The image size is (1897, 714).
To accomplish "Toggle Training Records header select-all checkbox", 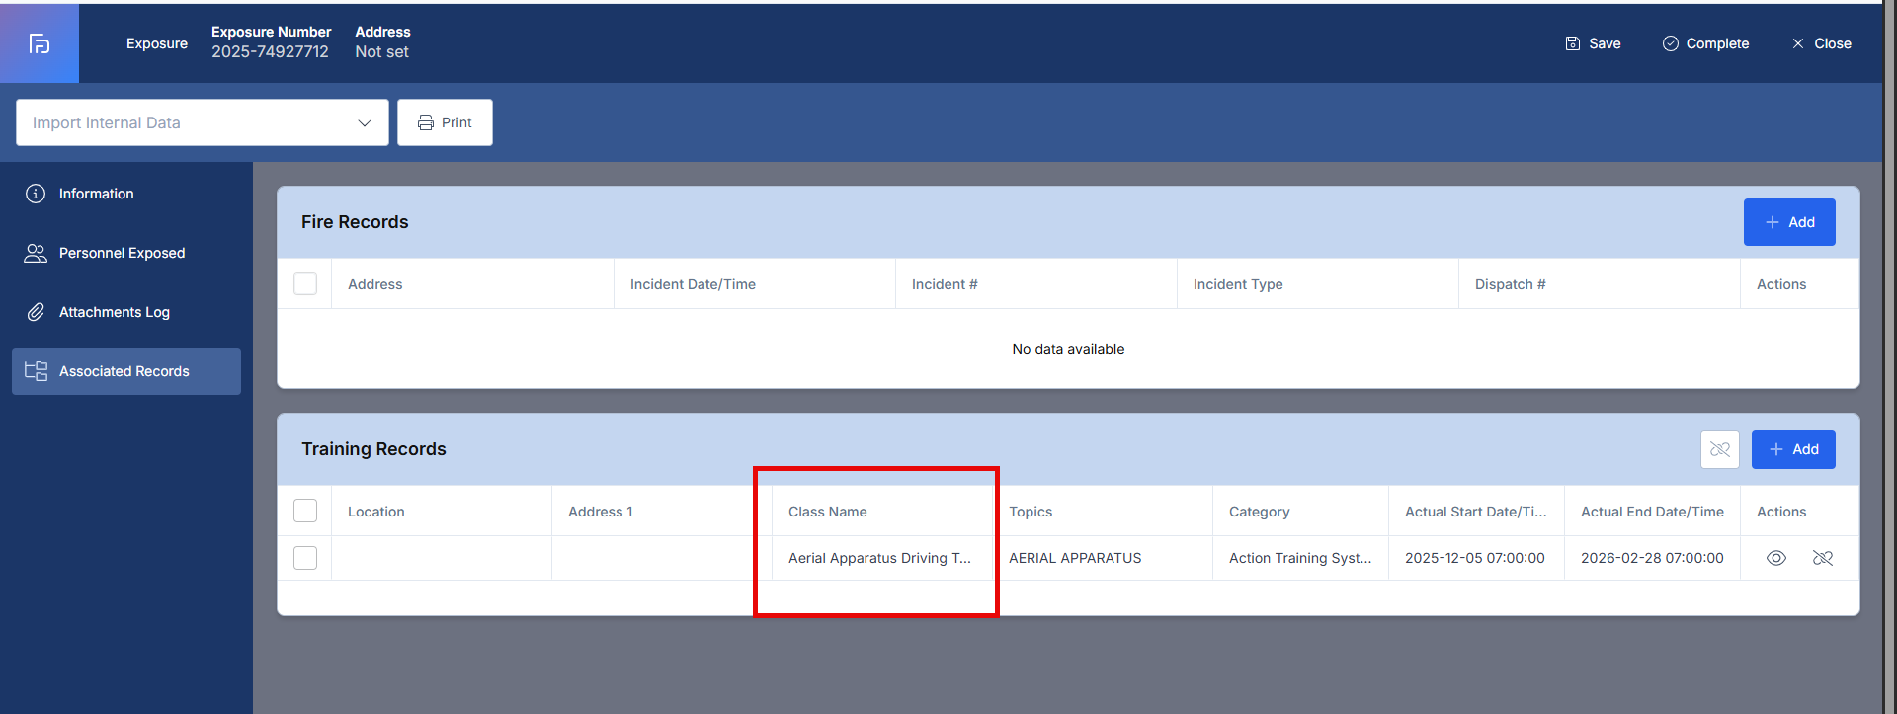I will [305, 511].
